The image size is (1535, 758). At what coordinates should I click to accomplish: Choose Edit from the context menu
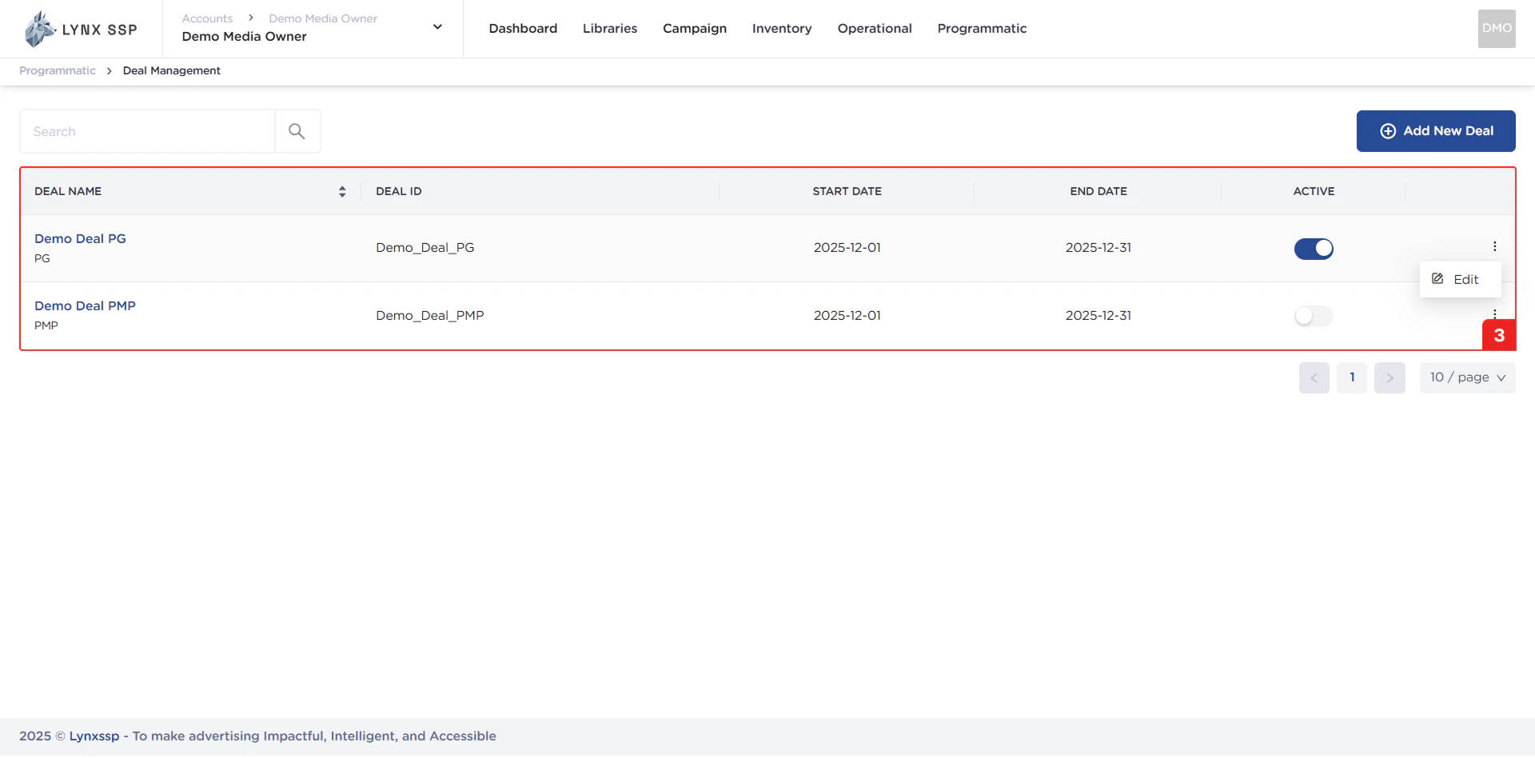[x=1460, y=279]
